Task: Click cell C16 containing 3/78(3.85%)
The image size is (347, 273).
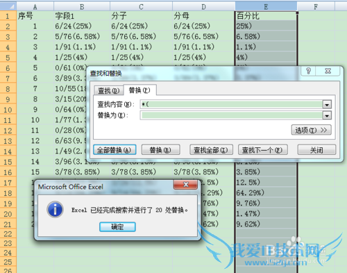Action: [x=141, y=172]
